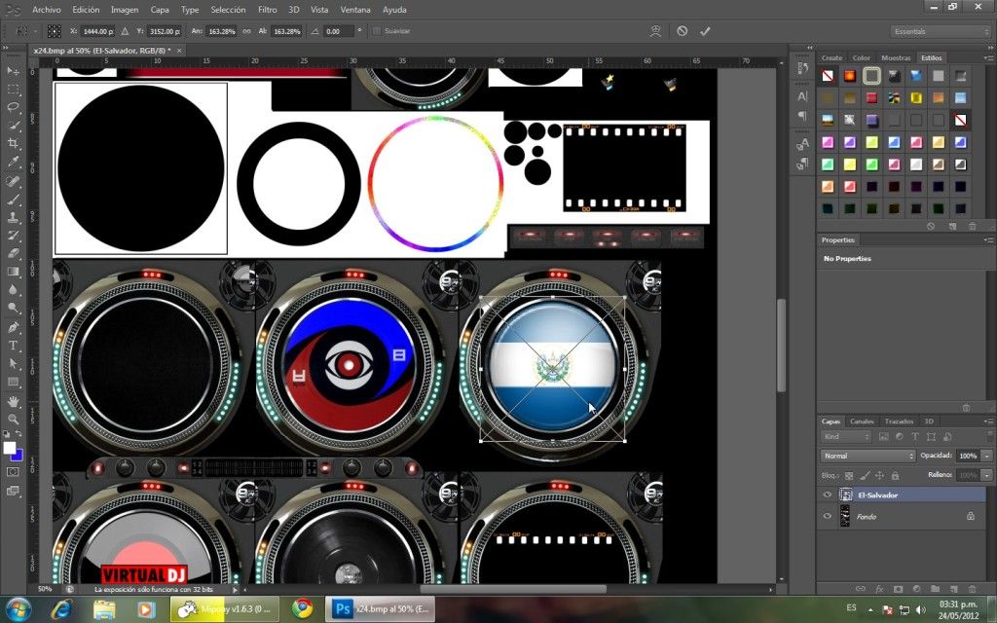This screenshot has height=623, width=997.
Task: Select the Eraser tool
Action: point(13,253)
